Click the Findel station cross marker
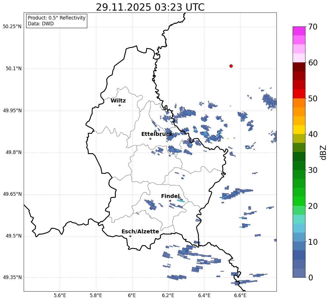The width and height of the screenshot is (330, 301). coord(170,201)
